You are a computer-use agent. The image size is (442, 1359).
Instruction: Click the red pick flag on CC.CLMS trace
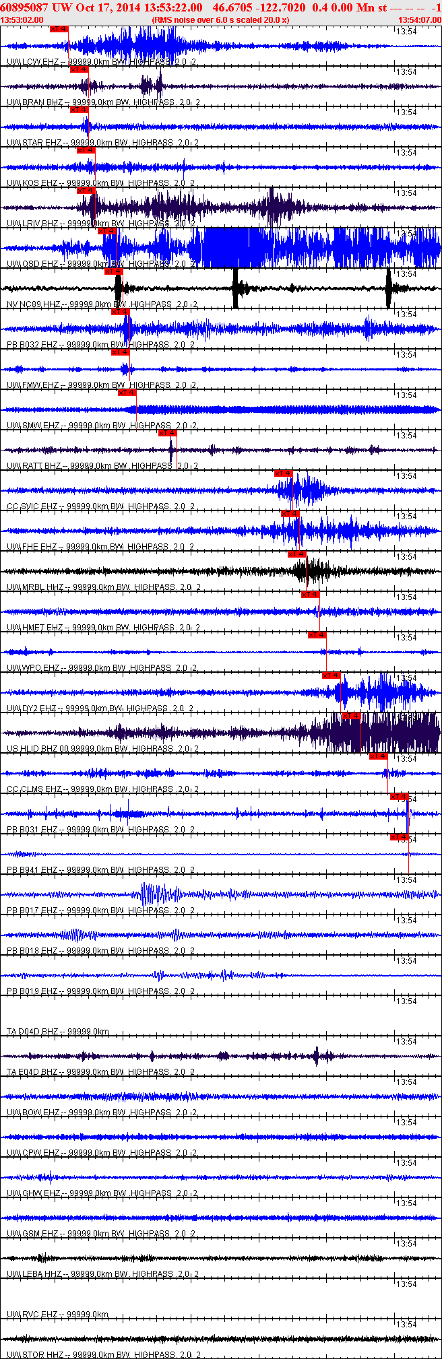379,756
